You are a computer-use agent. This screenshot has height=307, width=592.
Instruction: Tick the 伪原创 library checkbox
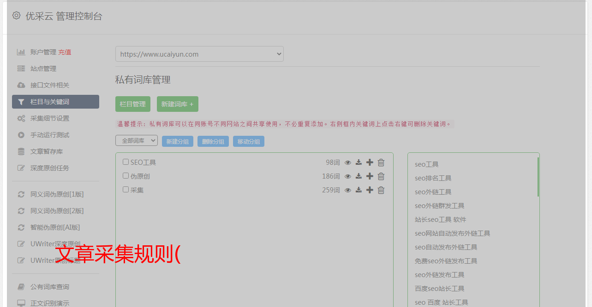tap(126, 176)
